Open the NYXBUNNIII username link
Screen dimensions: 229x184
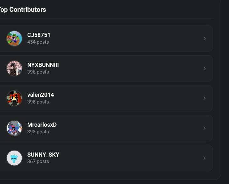tap(43, 65)
